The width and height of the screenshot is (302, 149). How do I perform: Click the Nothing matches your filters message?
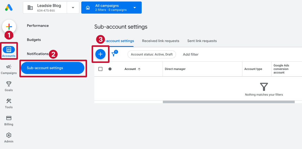coord(264,95)
